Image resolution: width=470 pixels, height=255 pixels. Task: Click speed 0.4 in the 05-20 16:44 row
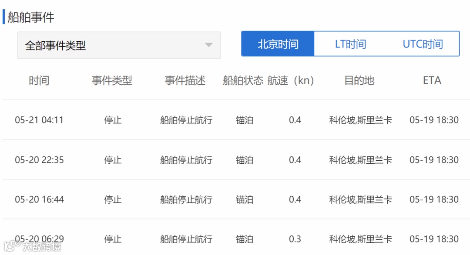tap(295, 199)
